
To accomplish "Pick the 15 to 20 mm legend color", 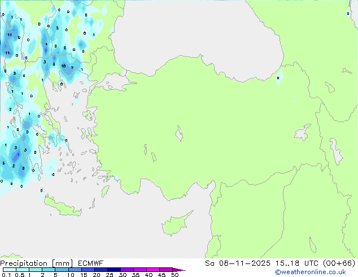I will (x=88, y=270).
